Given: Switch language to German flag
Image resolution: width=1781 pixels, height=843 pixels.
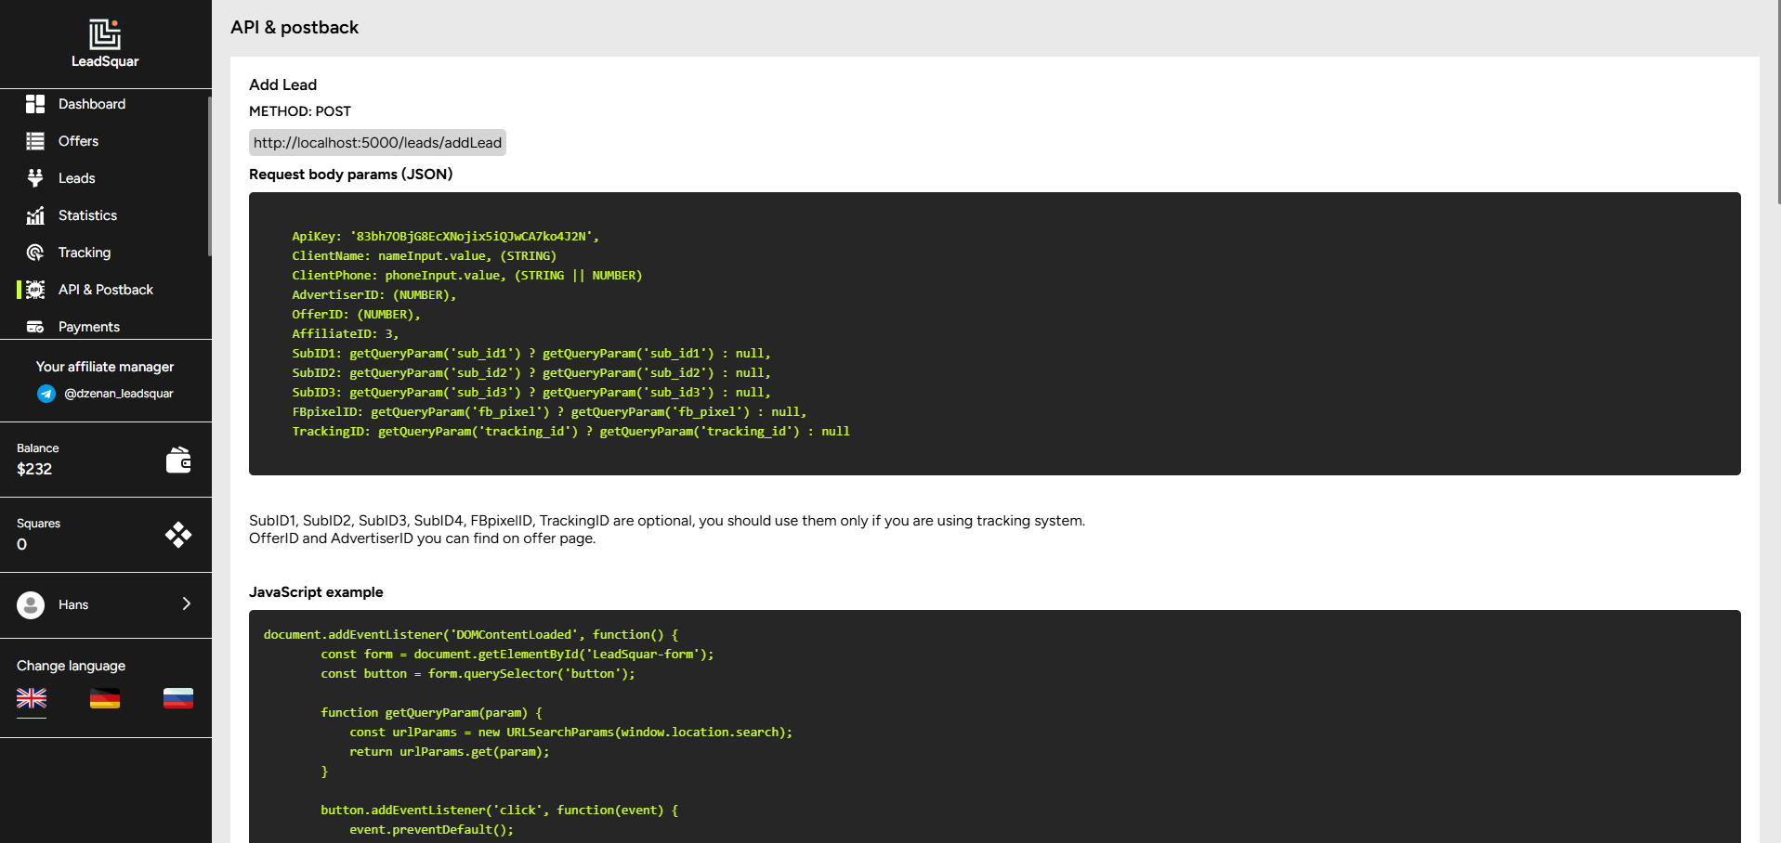Looking at the screenshot, I should tap(105, 698).
